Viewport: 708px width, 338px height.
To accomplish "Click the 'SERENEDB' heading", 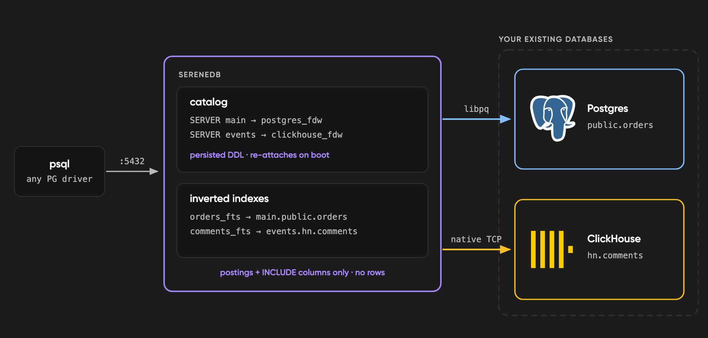I will [x=200, y=75].
